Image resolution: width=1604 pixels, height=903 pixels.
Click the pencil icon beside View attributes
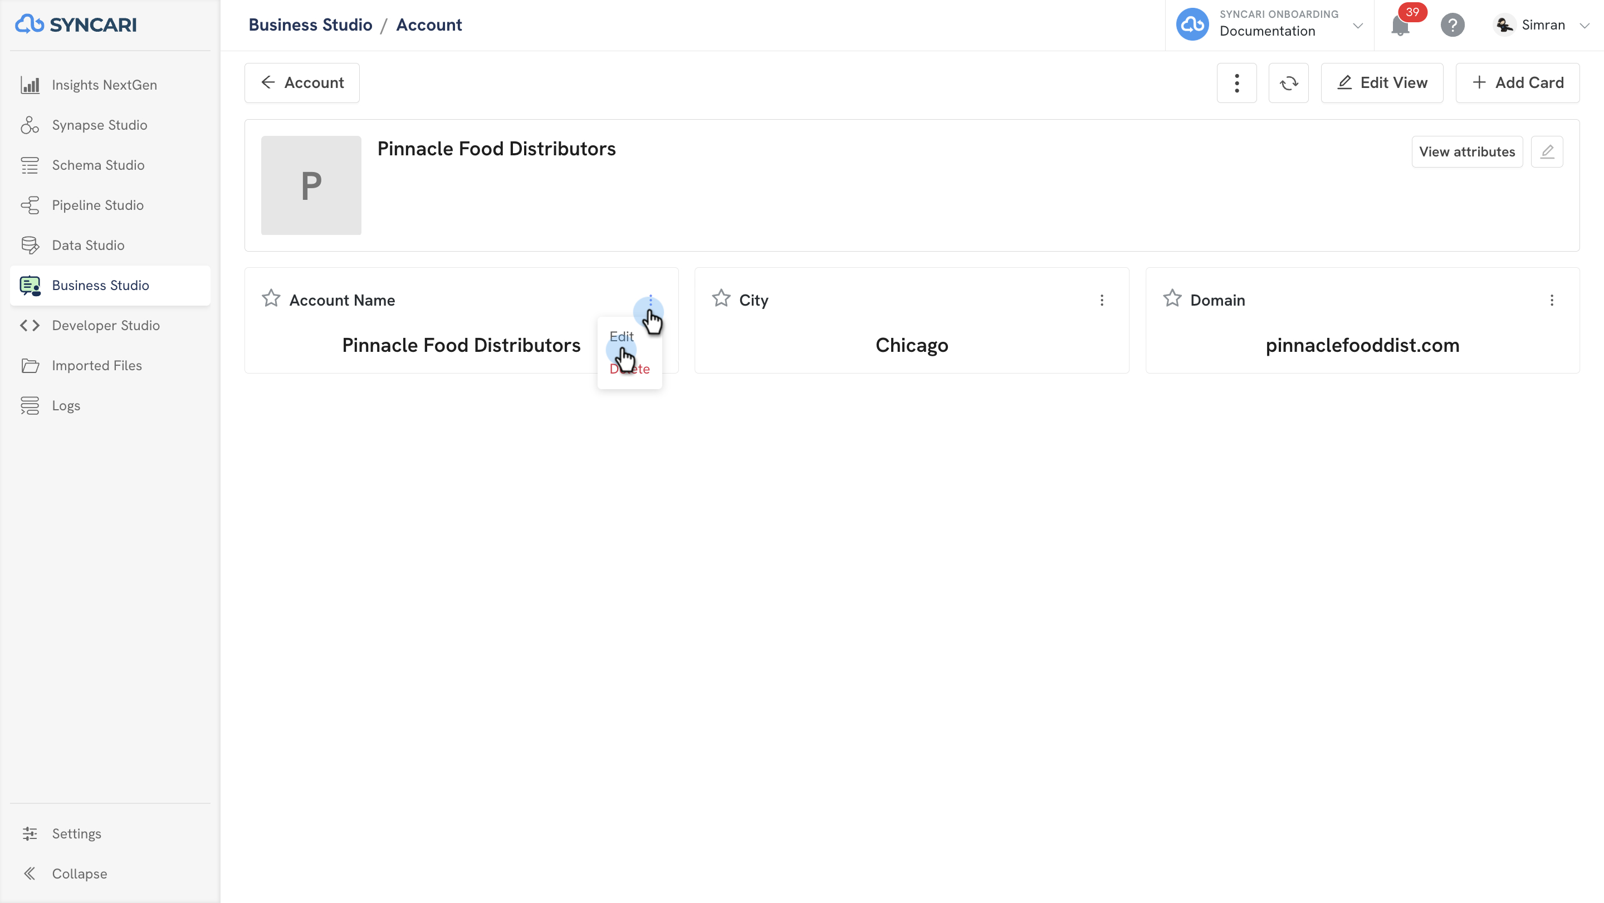(x=1547, y=152)
